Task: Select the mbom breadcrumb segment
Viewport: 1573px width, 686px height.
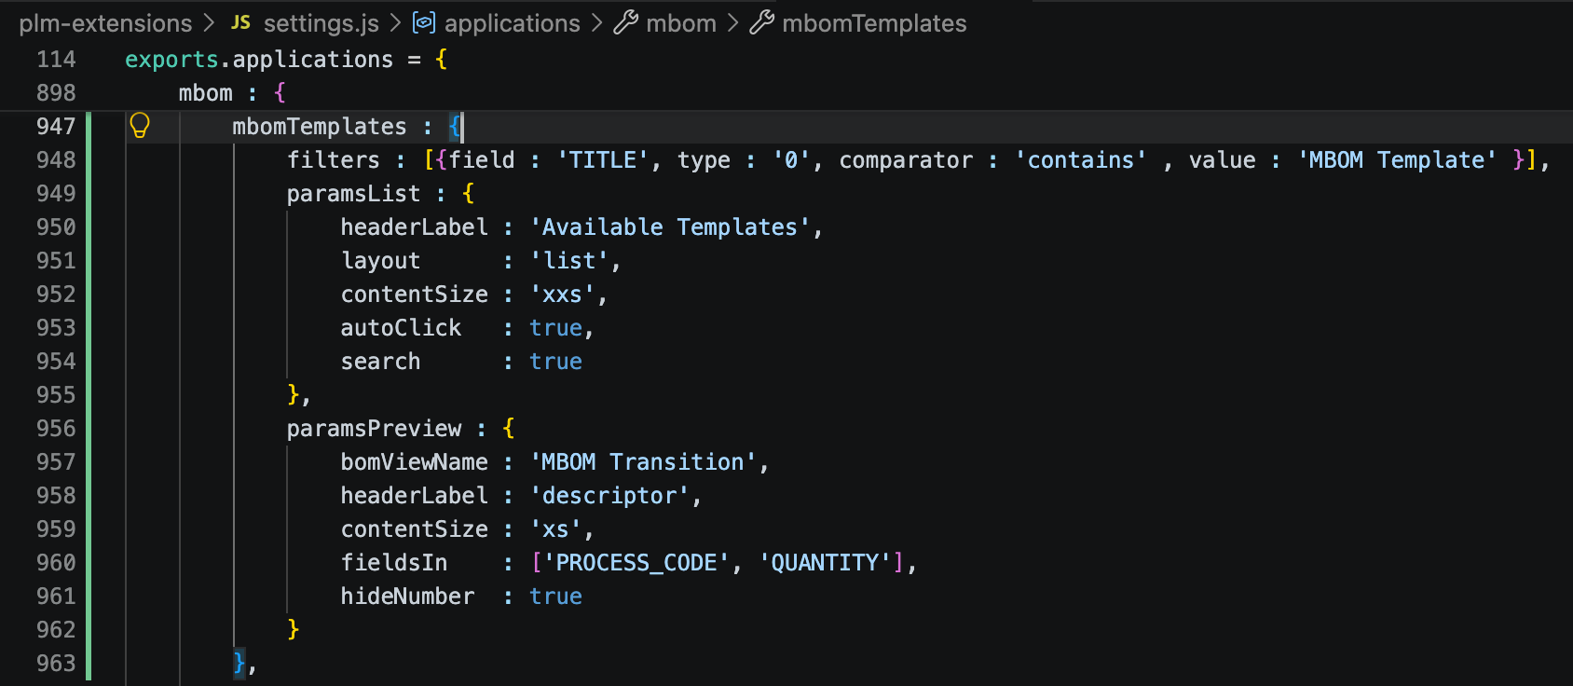Action: click(681, 23)
